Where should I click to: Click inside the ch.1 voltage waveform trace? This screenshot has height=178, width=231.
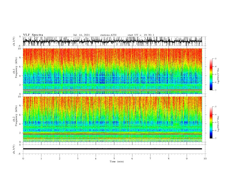tap(112, 41)
